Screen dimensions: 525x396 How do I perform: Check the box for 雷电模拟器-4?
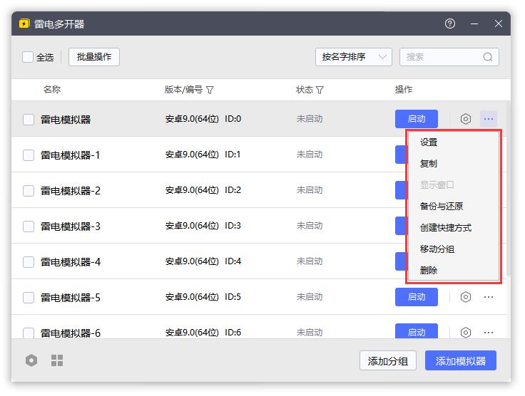pyautogui.click(x=29, y=262)
